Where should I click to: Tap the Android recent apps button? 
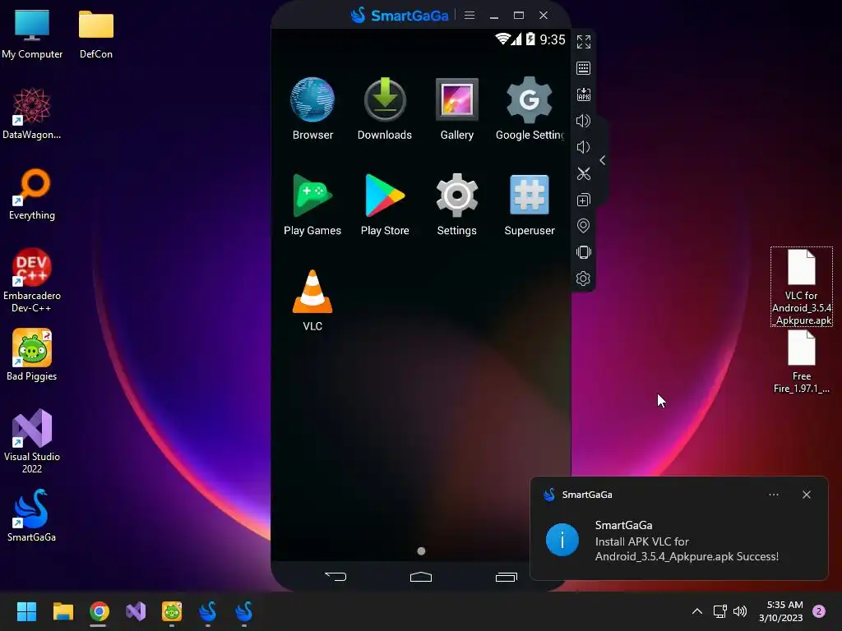(506, 577)
